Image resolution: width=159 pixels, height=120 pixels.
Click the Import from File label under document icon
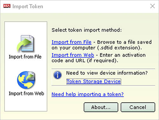coord(25,57)
